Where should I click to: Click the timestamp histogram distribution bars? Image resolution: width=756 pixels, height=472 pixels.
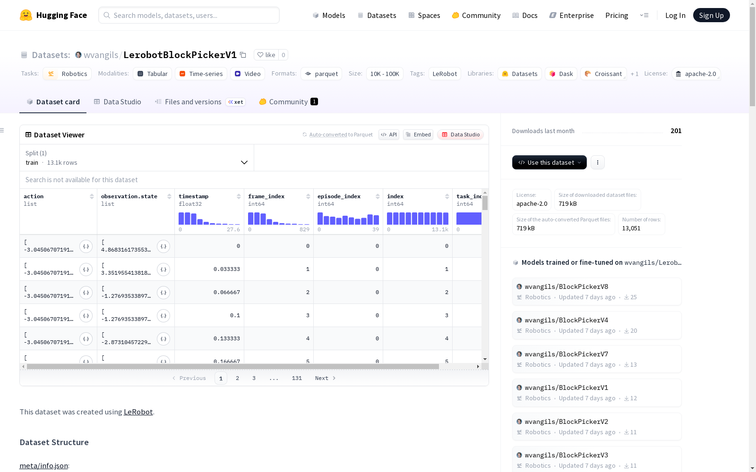[x=209, y=218]
